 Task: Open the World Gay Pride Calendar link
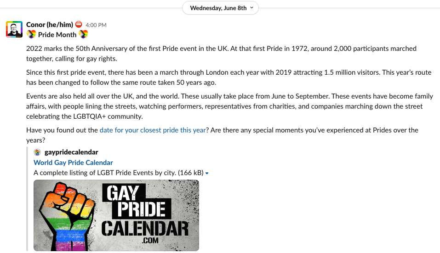click(x=73, y=163)
